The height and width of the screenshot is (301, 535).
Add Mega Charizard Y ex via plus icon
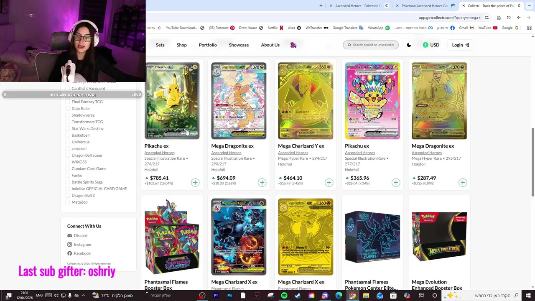(329, 183)
